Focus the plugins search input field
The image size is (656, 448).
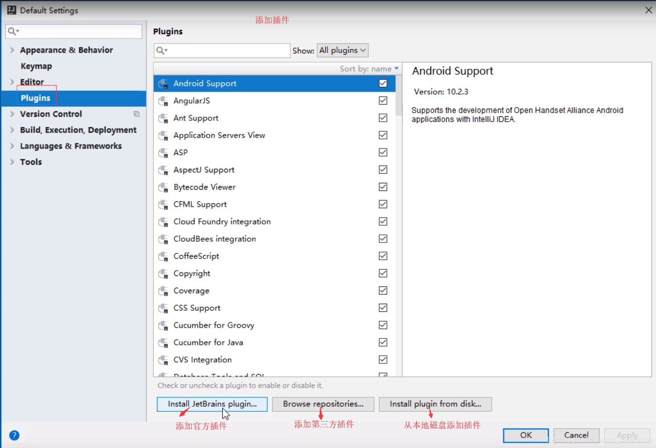coord(222,50)
